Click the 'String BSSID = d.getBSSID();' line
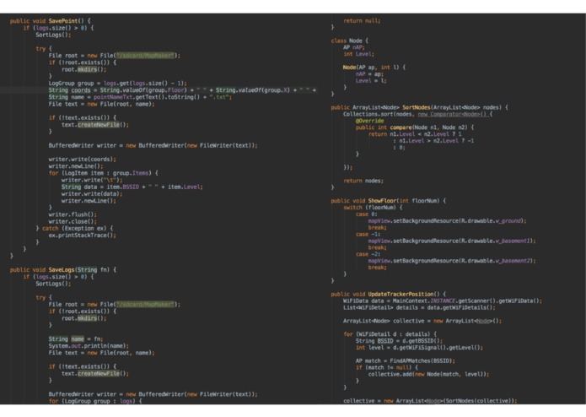586x417 pixels. (399, 341)
